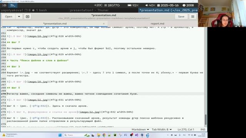Click the taskbar language indicator

(184, 135)
